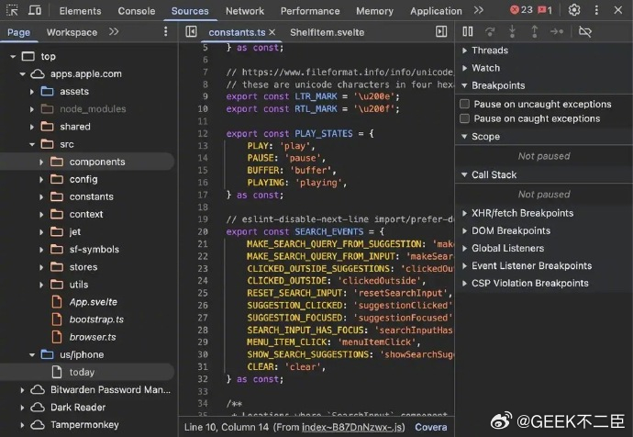633x437 pixels.
Task: Close the constants.ts tab
Action: click(272, 32)
